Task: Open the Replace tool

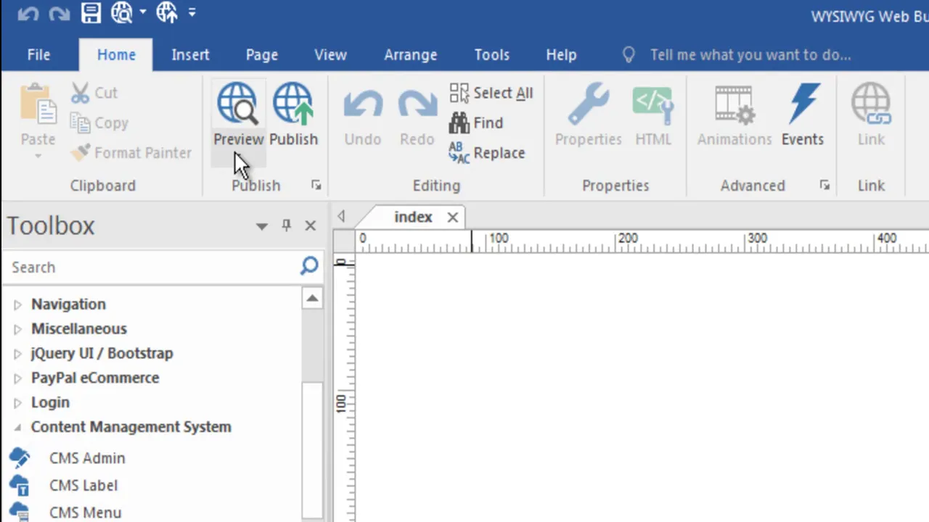Action: (487, 153)
